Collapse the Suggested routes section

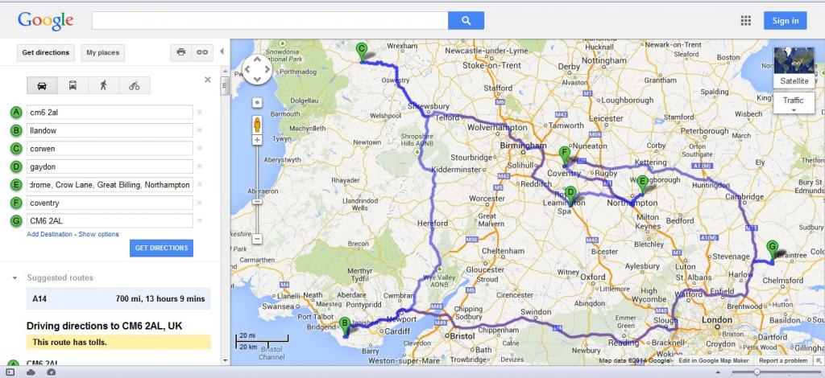click(15, 277)
